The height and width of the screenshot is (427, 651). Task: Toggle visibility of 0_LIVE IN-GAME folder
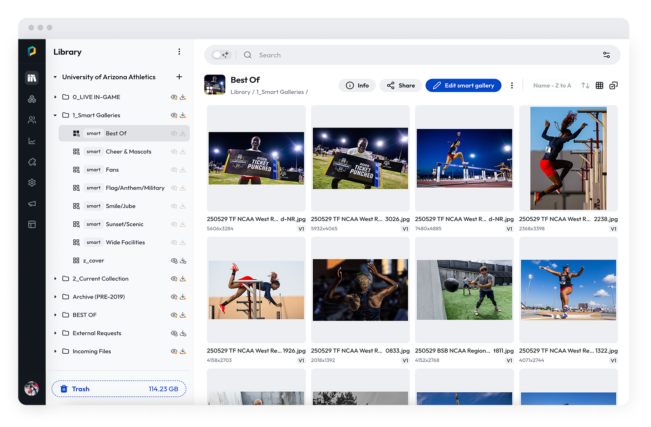(174, 97)
